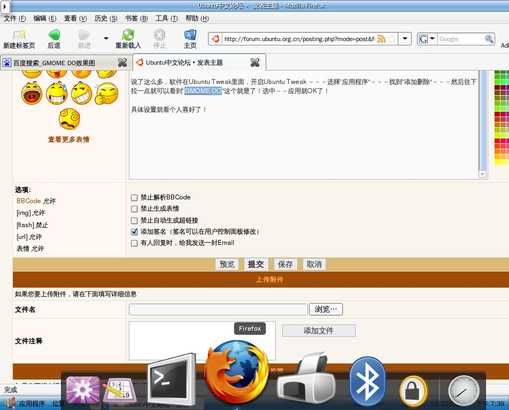Viewport: 509px width, 410px height.
Task: Open the 历史 (S) menu
Action: [106, 18]
